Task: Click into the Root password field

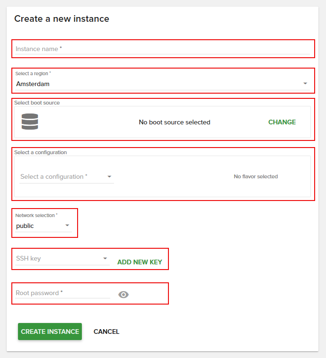Action: [62, 293]
